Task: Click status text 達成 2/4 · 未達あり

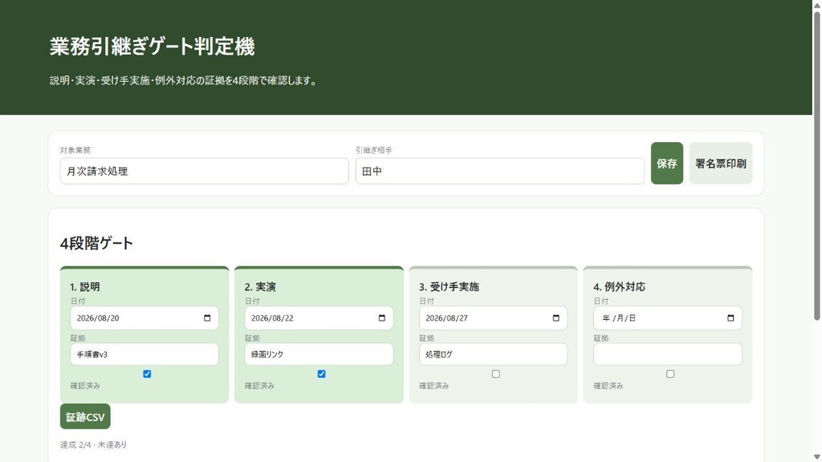Action: [x=93, y=444]
